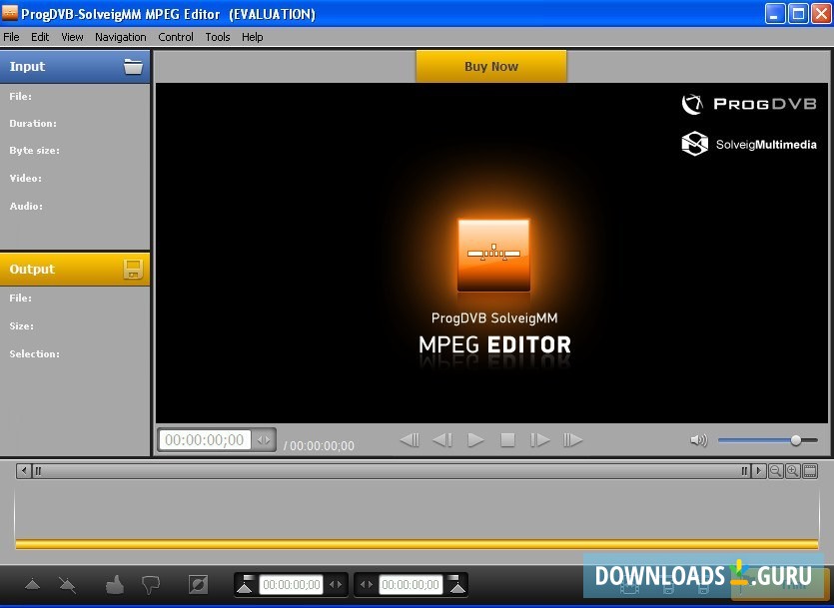The image size is (834, 608).
Task: Click the 'Byte size:' label
Action: click(x=35, y=151)
